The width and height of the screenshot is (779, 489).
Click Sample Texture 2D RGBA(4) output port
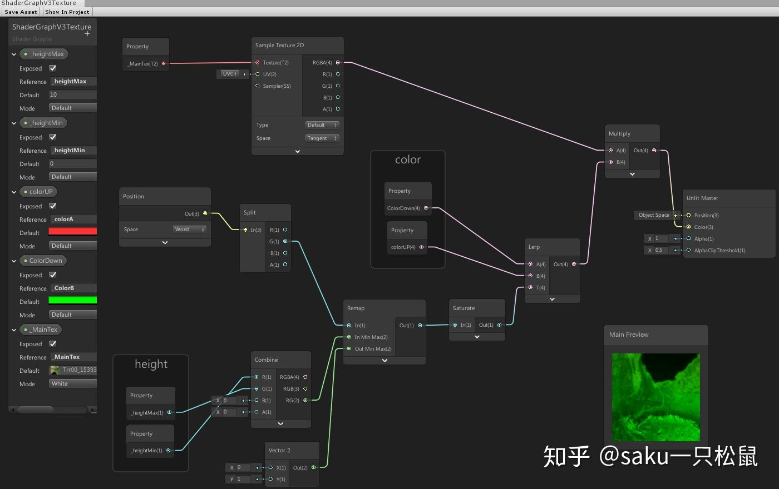click(338, 63)
